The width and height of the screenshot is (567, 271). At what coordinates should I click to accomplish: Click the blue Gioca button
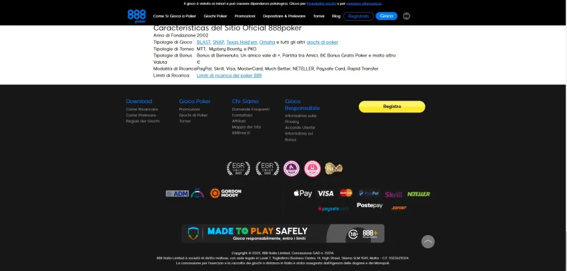point(386,16)
